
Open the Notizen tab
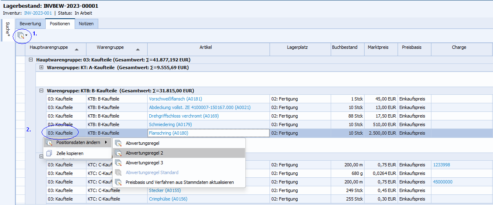(x=86, y=24)
